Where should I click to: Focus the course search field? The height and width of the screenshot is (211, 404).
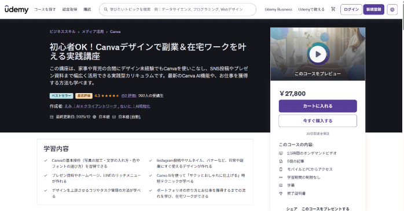[178, 9]
